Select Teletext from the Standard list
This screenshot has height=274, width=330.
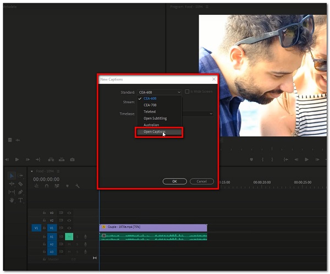pos(151,111)
